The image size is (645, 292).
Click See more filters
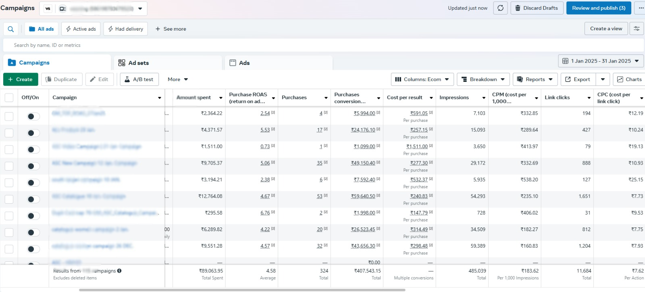(x=171, y=29)
